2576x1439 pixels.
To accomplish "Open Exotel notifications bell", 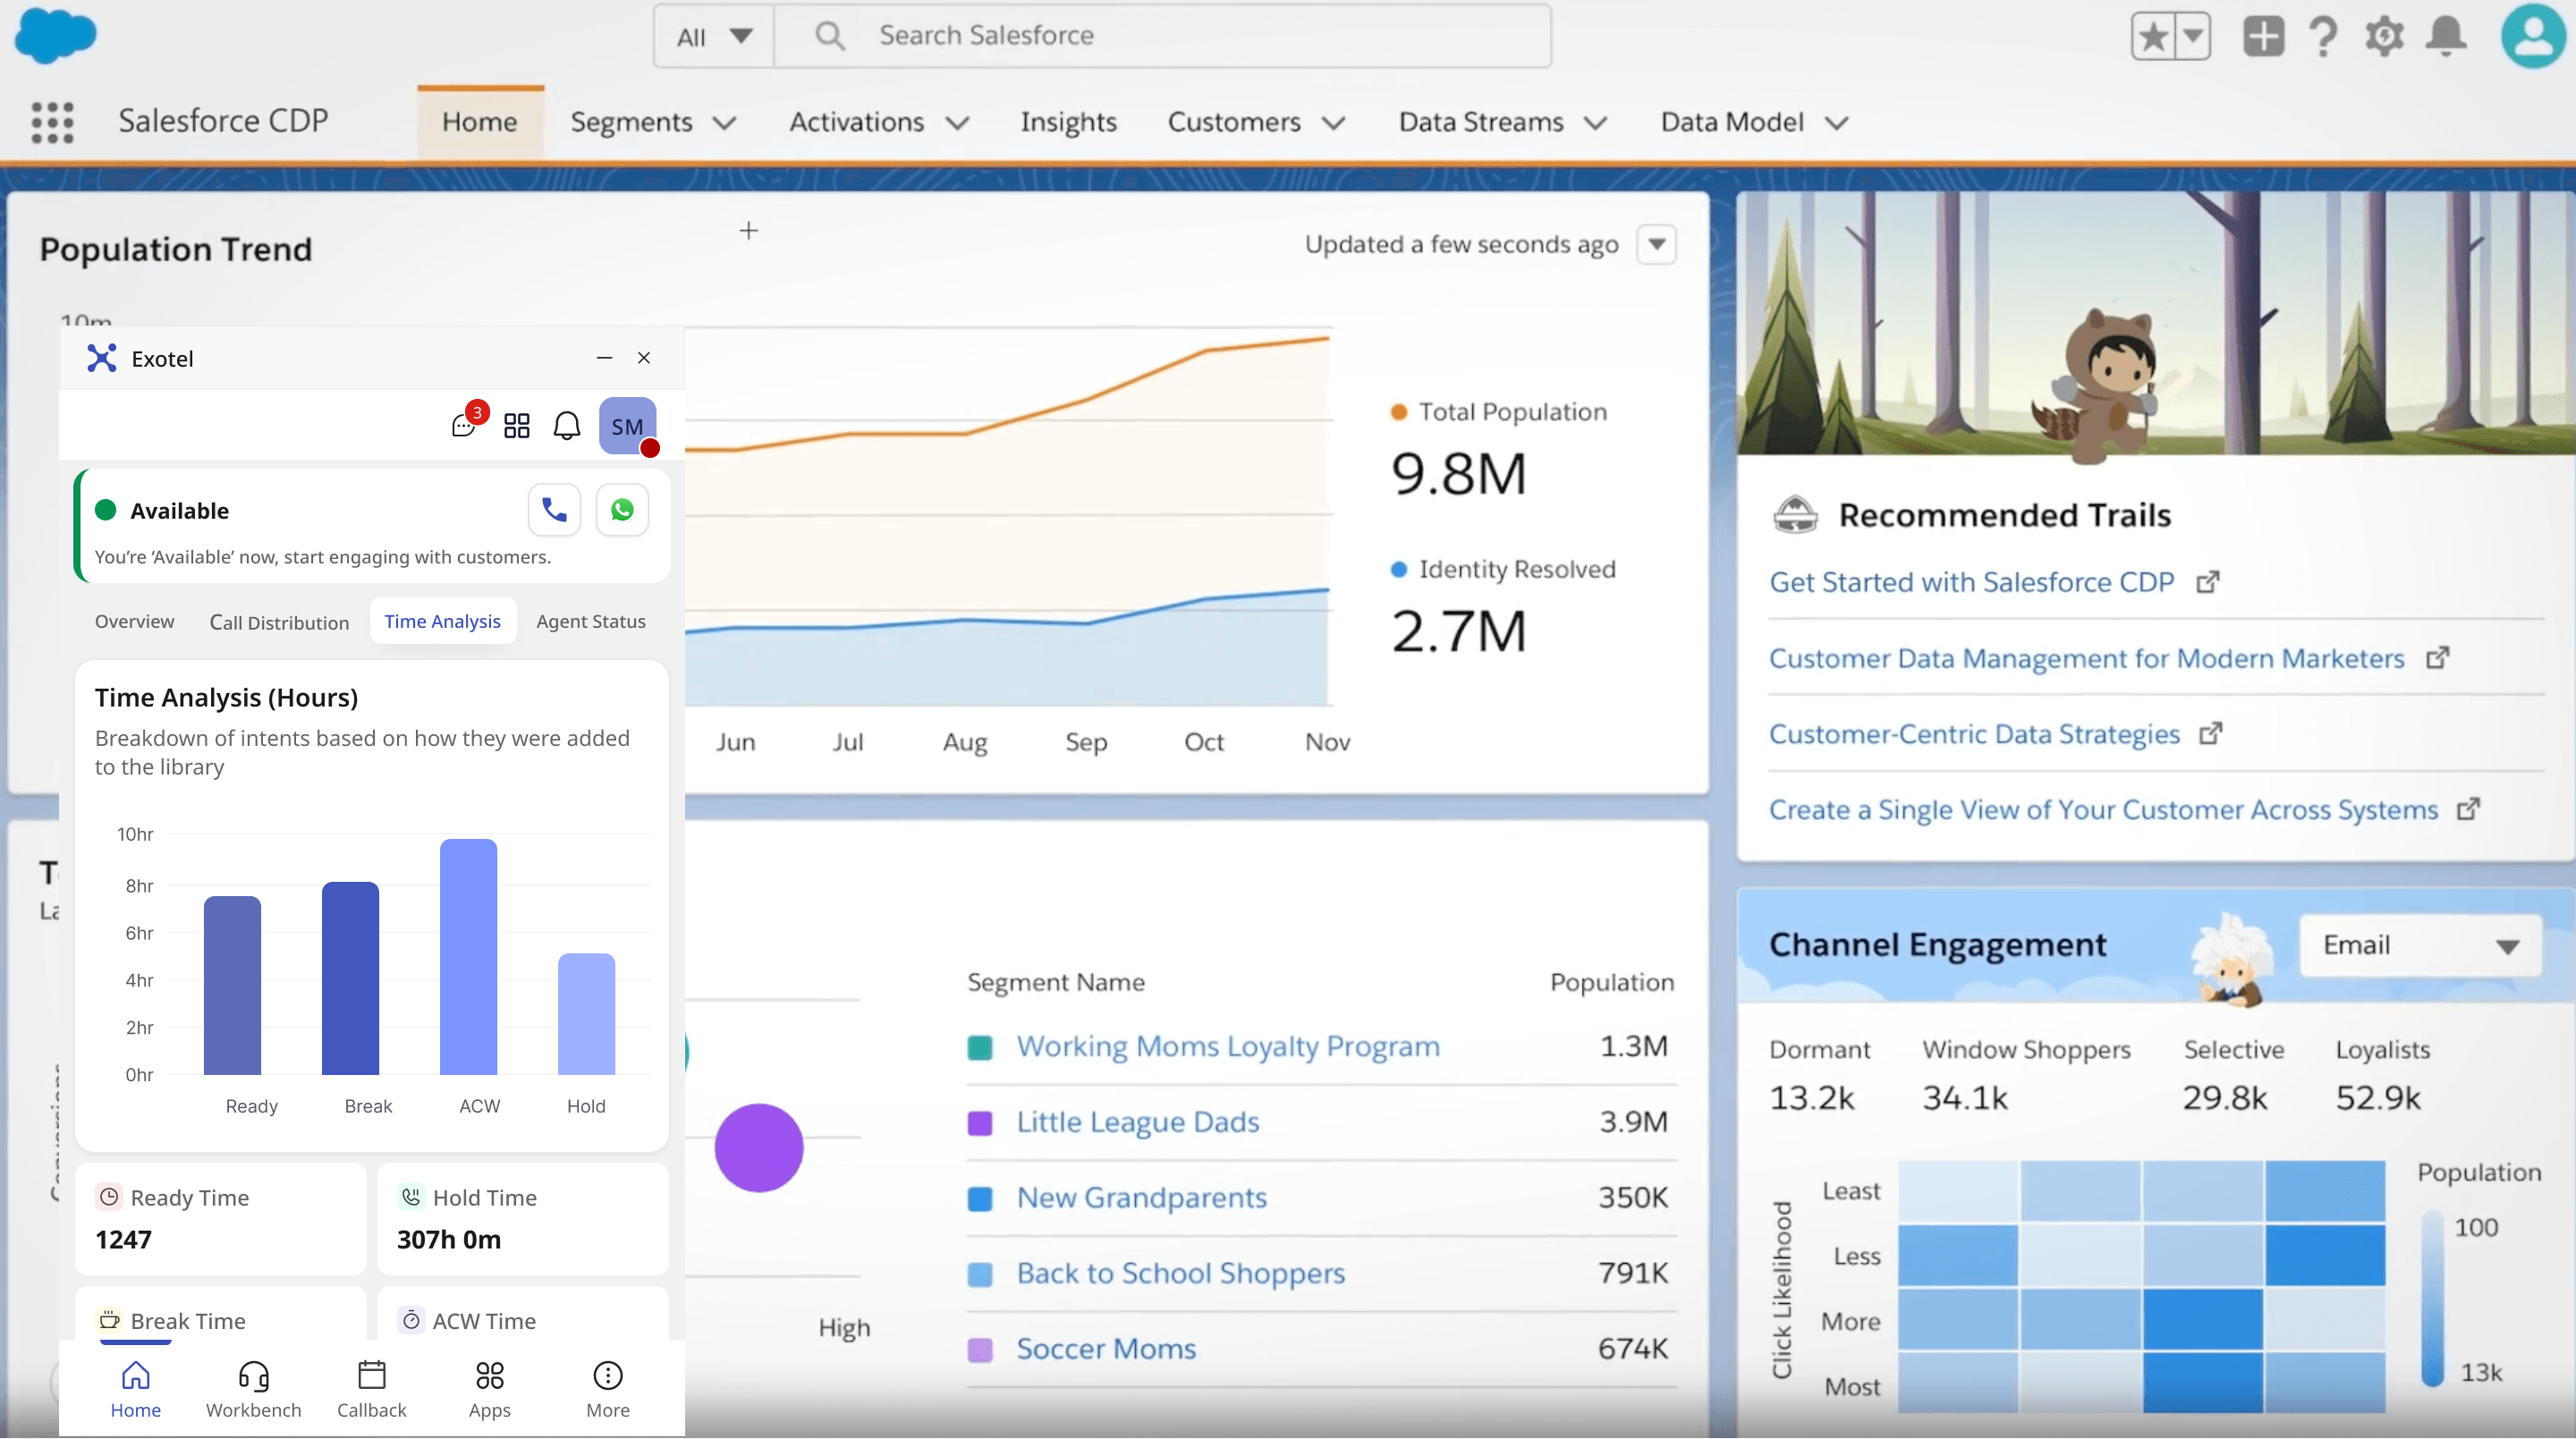I will (567, 426).
